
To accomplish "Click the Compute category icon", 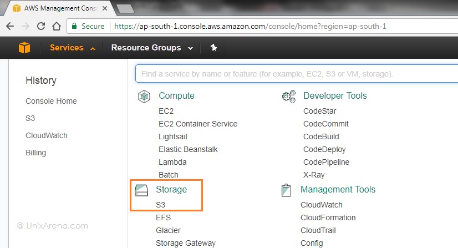I will pos(144,97).
